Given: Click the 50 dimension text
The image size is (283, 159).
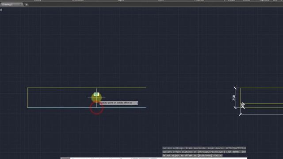Looking at the screenshot, I should [x=242, y=106].
